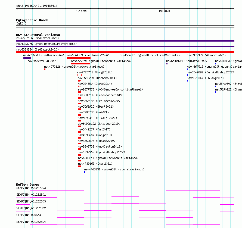Viewport: 242px width, 228px height.
Task: Click the red bar beneath nsv4520394
Action: (80, 64)
